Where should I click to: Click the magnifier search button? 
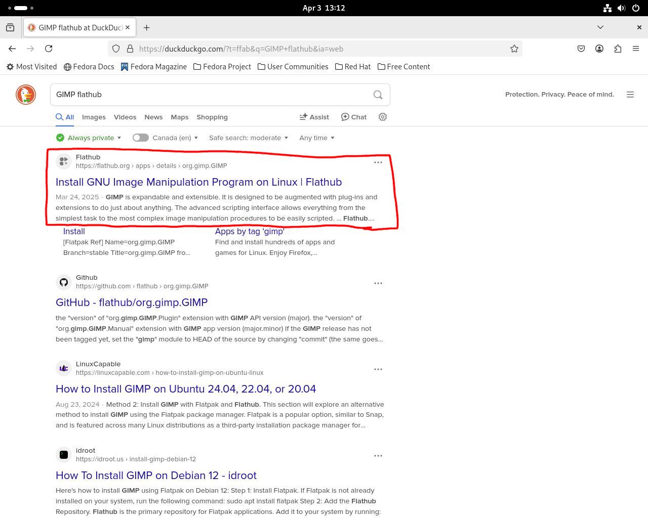[x=378, y=95]
